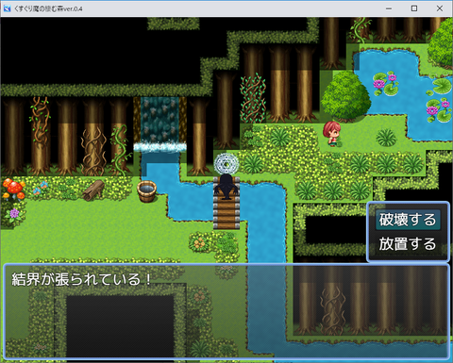The image size is (453, 363).
Task: Click the fallen wooden log
Action: [x=93, y=190]
